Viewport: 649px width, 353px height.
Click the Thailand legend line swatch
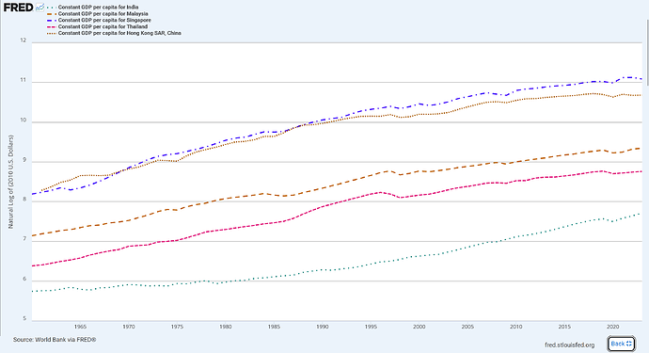point(52,27)
